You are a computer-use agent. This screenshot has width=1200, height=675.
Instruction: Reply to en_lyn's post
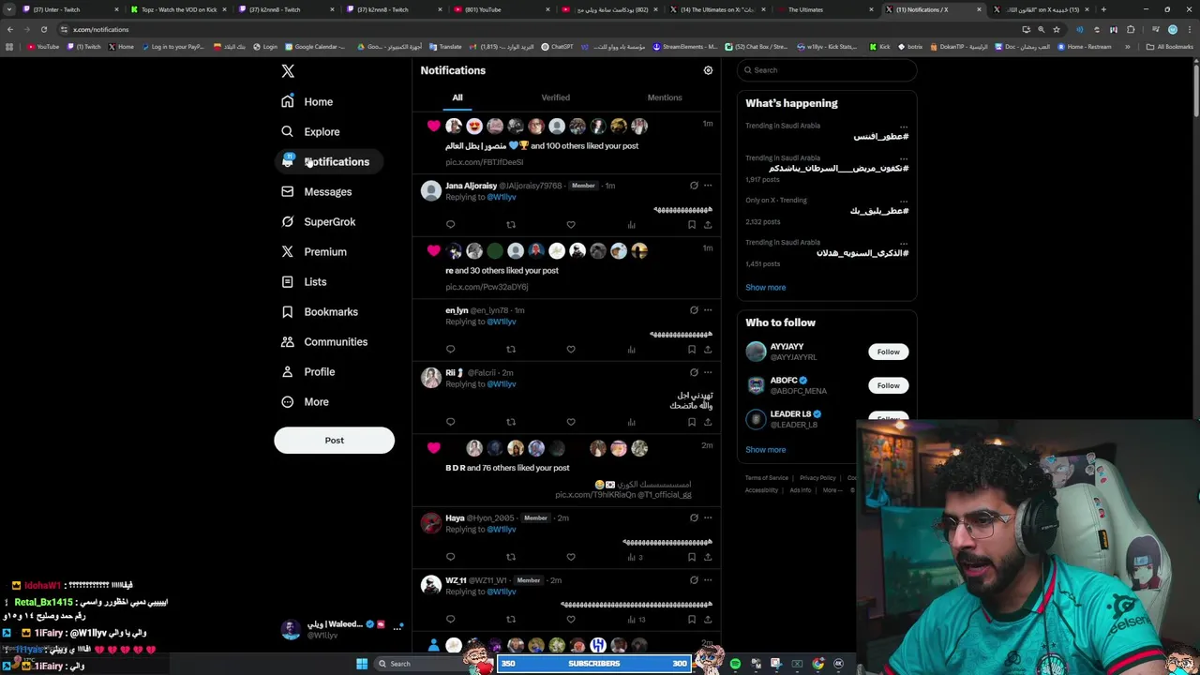point(450,350)
